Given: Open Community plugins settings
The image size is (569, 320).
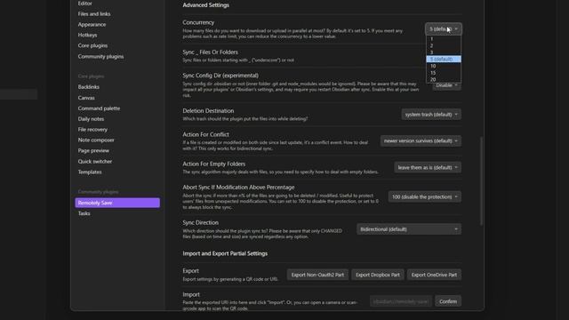Looking at the screenshot, I should 100,56.
